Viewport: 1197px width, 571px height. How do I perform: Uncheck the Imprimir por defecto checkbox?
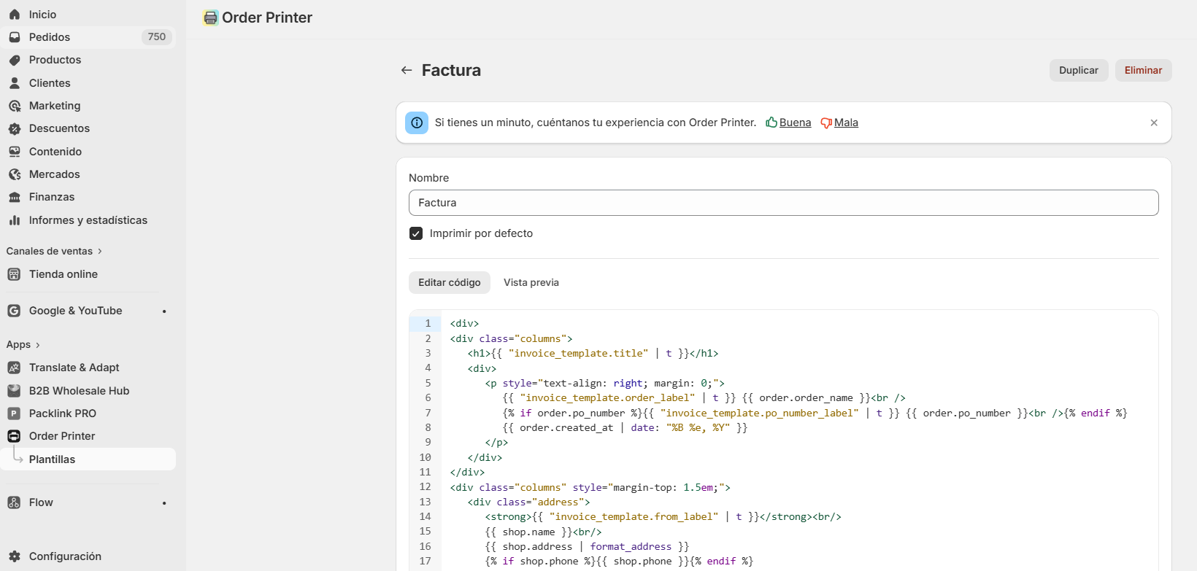[416, 233]
